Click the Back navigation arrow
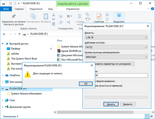This screenshot has width=155, height=119. (x=4, y=34)
